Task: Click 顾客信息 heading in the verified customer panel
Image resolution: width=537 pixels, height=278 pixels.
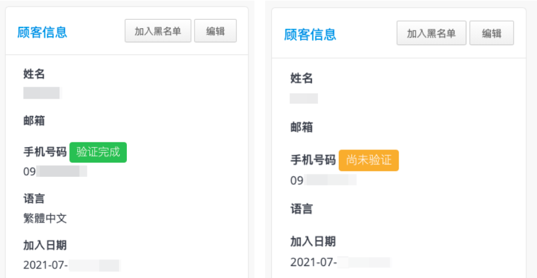Action: (x=42, y=32)
